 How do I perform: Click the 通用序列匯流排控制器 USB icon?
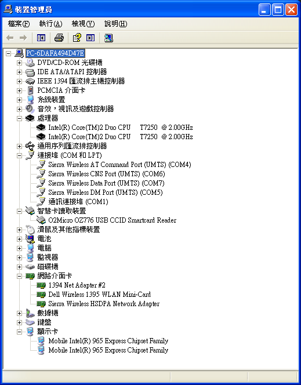pyautogui.click(x=30, y=146)
